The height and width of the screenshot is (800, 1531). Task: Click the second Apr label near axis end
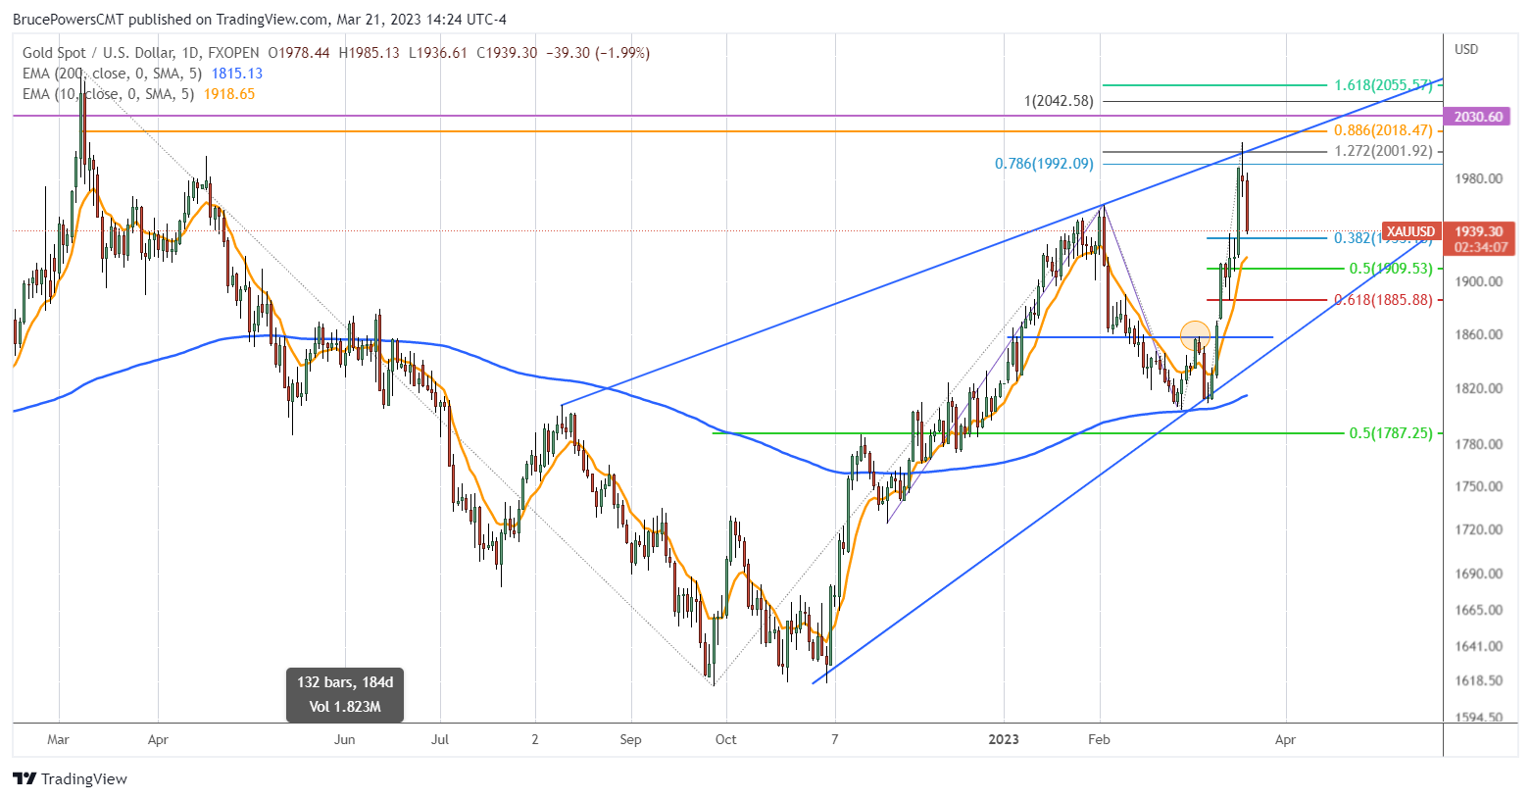click(1285, 739)
